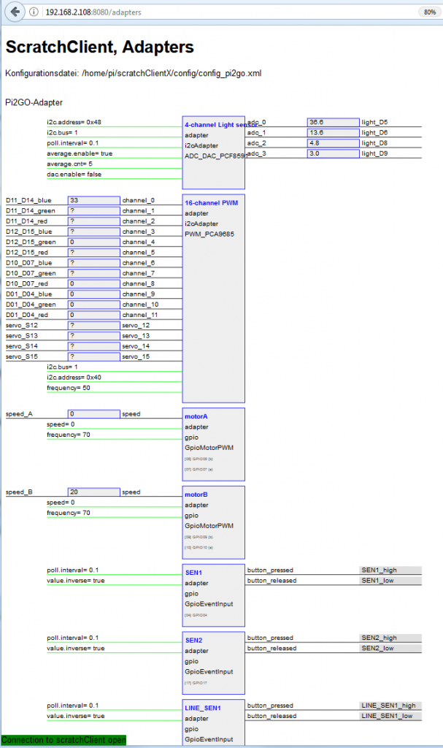Select the D11_D14_blue input field showing 33
443x748 pixels.
[x=94, y=199]
